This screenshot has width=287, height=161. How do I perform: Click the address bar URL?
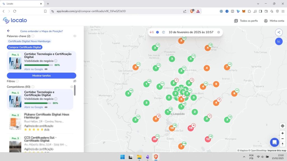click(x=91, y=11)
